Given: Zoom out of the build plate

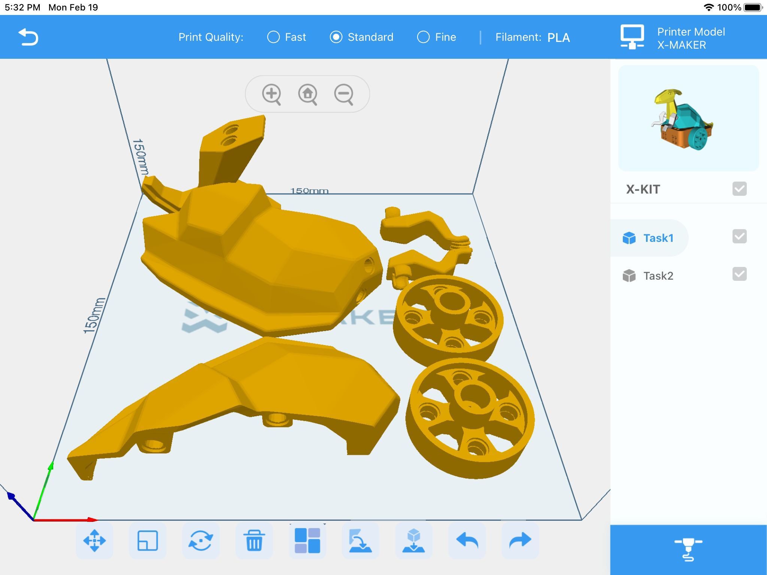Looking at the screenshot, I should [343, 94].
